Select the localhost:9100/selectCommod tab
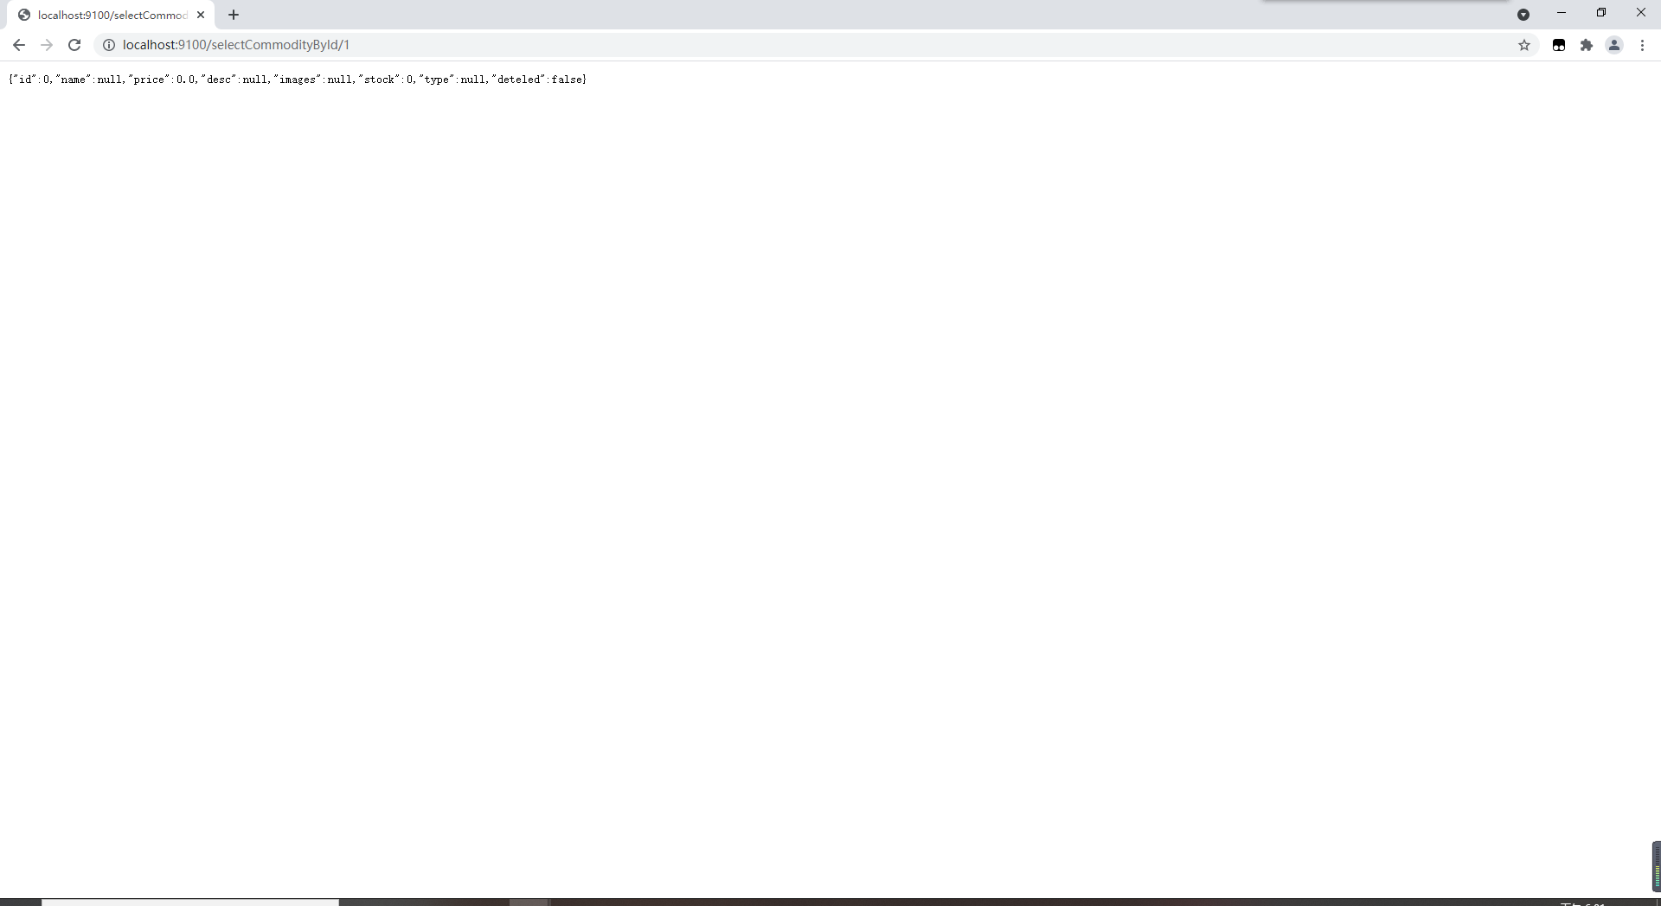Image resolution: width=1661 pixels, height=906 pixels. (112, 15)
